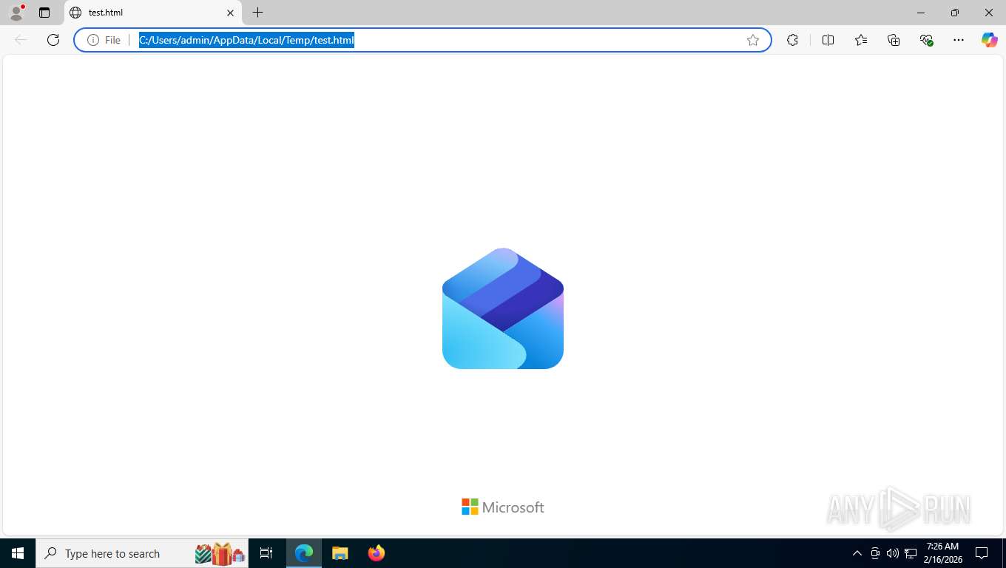Open the gift search highlights icon
This screenshot has width=1006, height=568.
pos(220,553)
